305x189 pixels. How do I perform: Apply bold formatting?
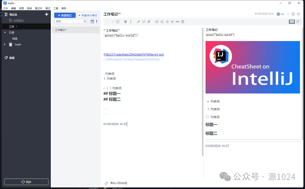(x=125, y=21)
